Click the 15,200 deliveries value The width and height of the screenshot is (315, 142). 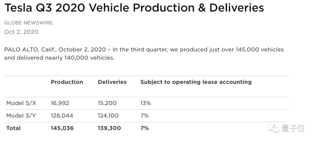107,103
